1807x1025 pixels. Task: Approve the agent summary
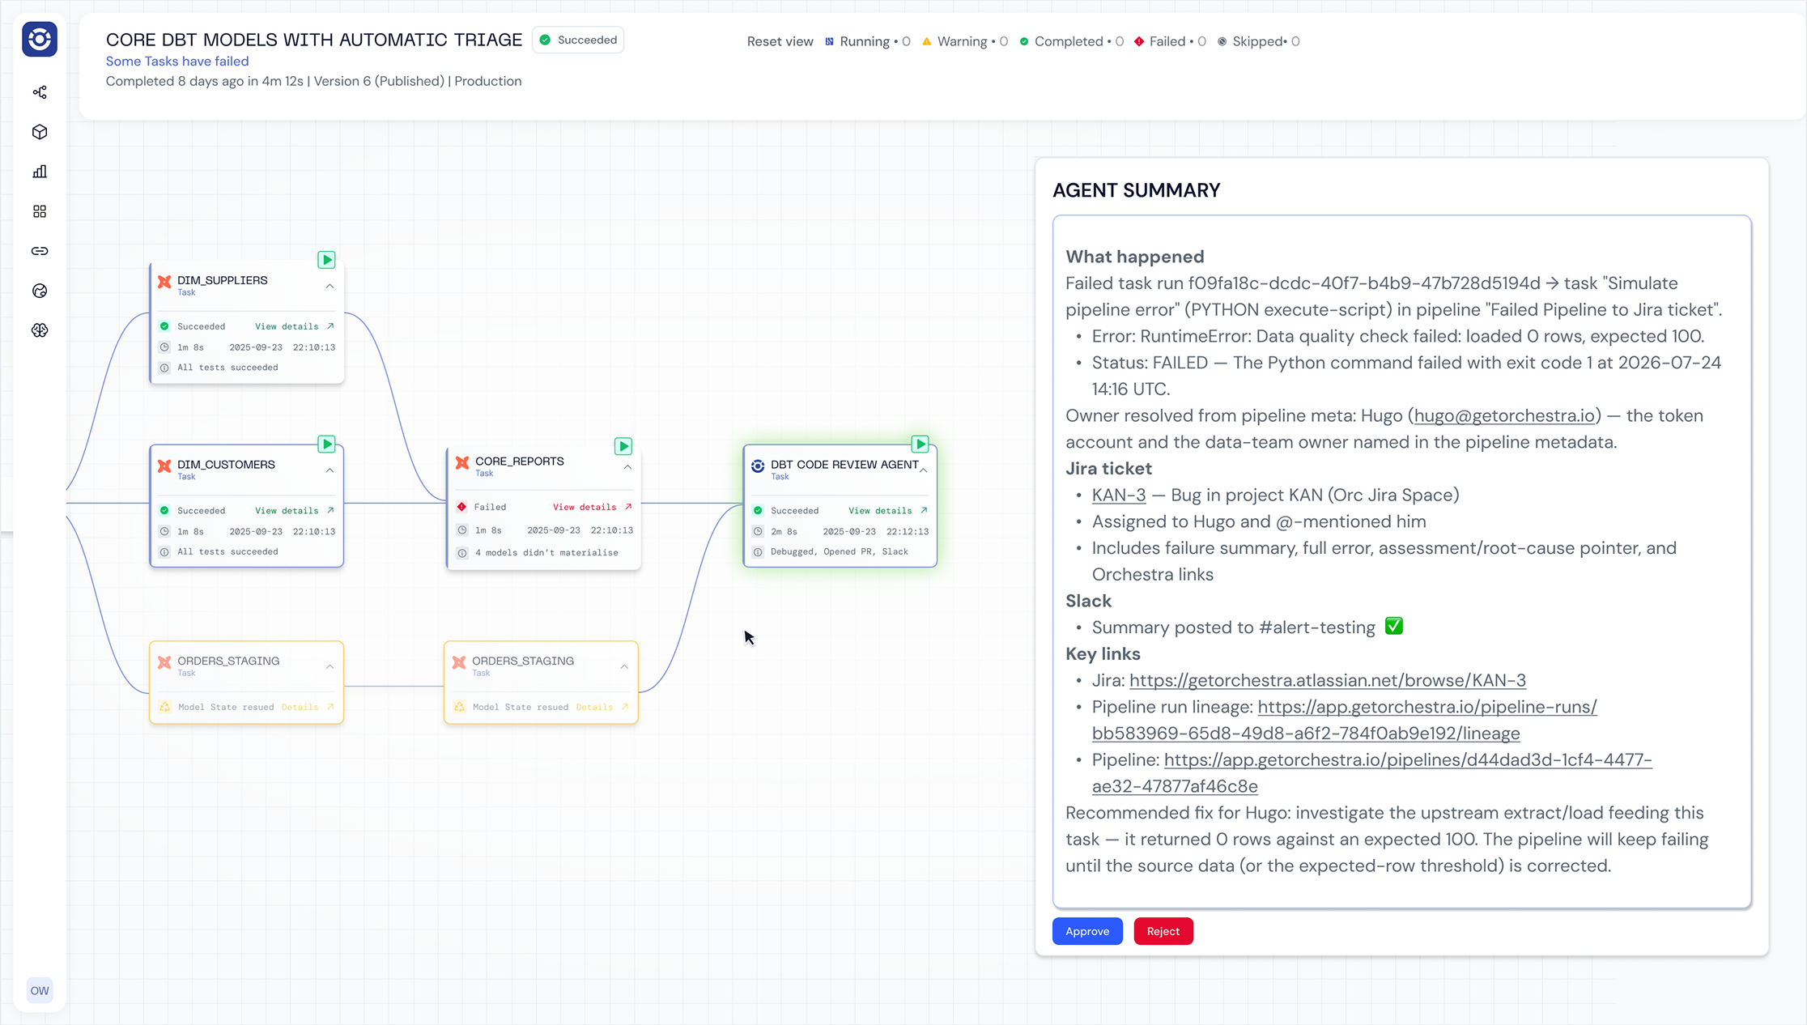[x=1087, y=931]
